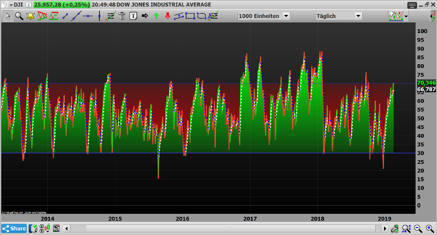Image resolution: width=437 pixels, height=235 pixels.
Task: Select the rectangle drawing tool
Action: click(190, 16)
